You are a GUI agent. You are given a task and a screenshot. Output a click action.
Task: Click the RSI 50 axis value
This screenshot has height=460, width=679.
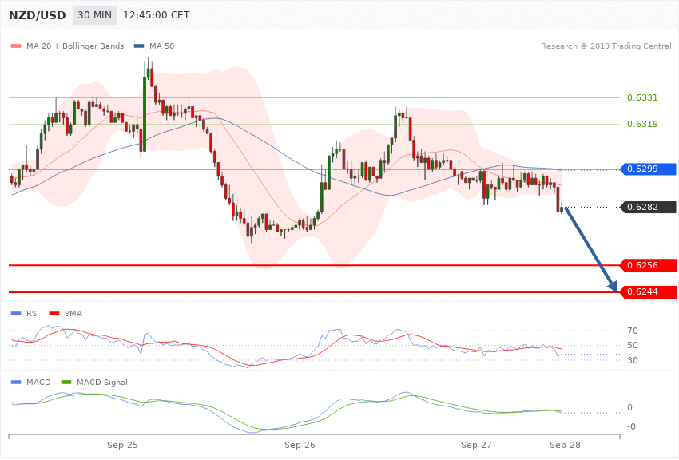(x=632, y=345)
